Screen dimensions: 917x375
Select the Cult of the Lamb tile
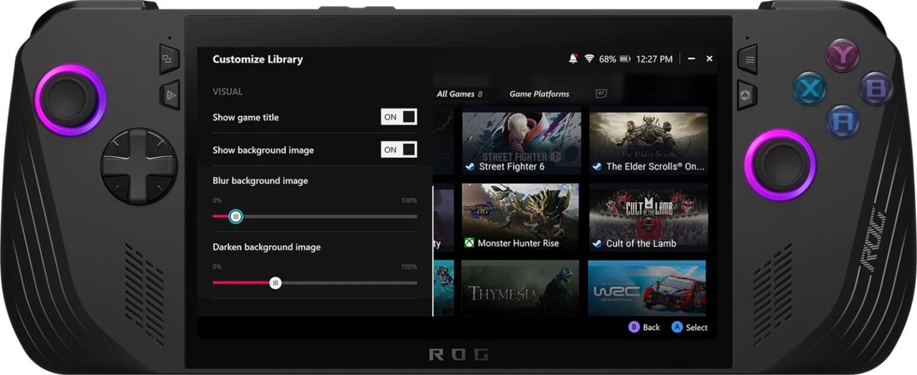coord(648,217)
